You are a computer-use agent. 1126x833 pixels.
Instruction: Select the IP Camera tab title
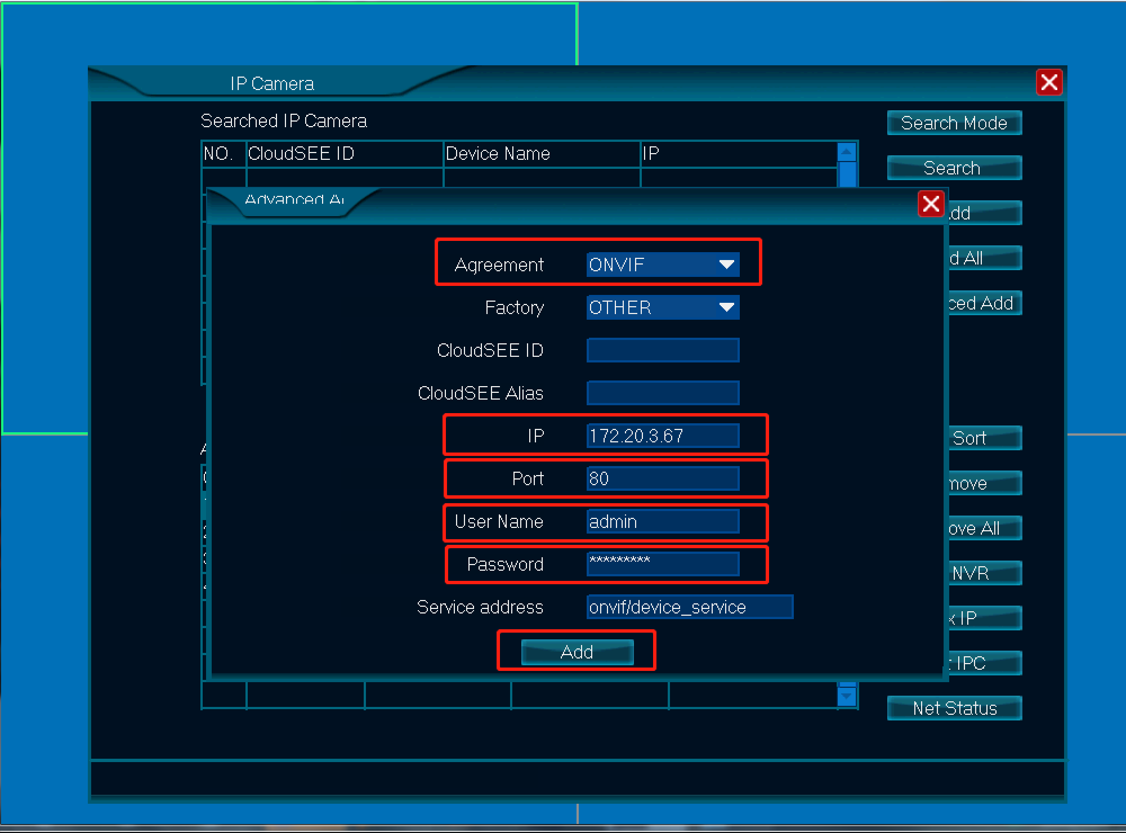272,84
